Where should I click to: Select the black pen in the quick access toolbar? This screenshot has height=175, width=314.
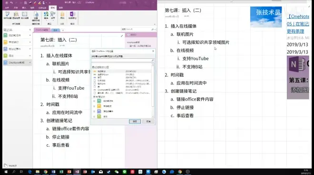30,3
